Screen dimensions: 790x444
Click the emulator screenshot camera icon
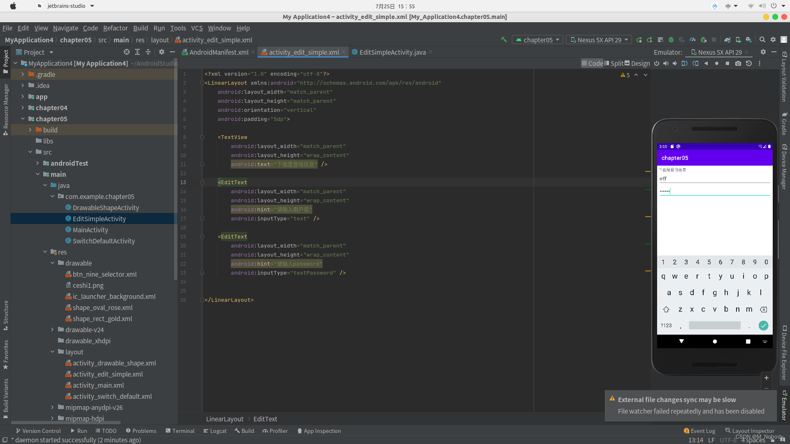[738, 63]
